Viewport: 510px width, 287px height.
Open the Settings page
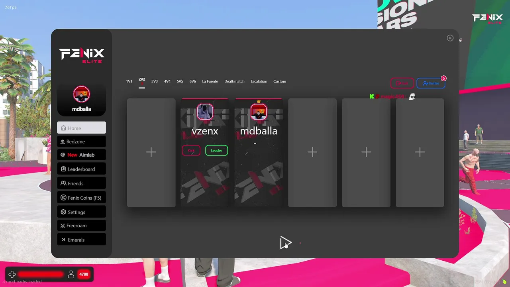point(81,212)
